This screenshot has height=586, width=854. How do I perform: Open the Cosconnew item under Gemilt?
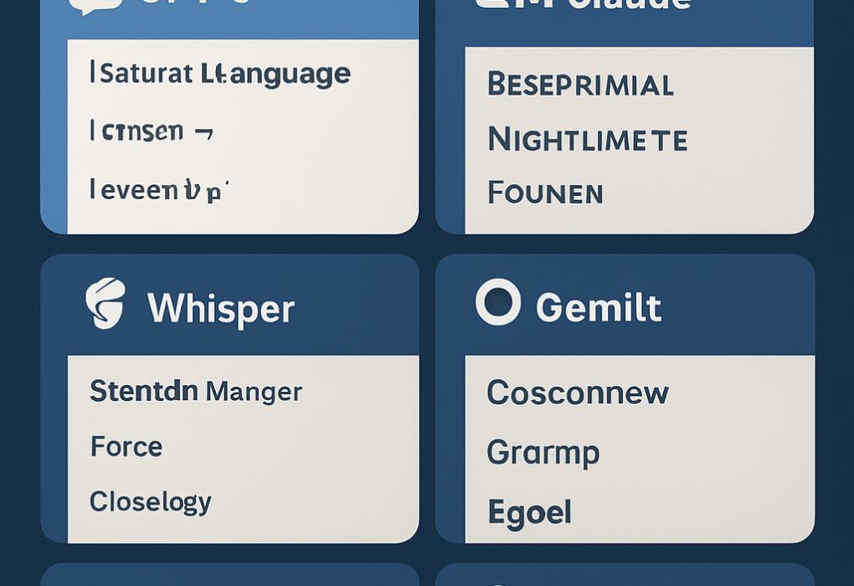click(x=578, y=393)
